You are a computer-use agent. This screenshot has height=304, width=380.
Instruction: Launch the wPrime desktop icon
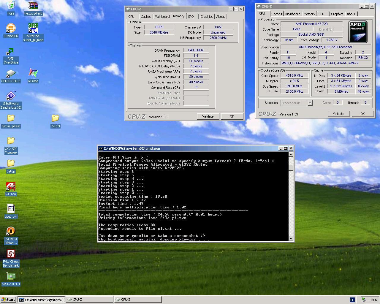click(x=33, y=74)
